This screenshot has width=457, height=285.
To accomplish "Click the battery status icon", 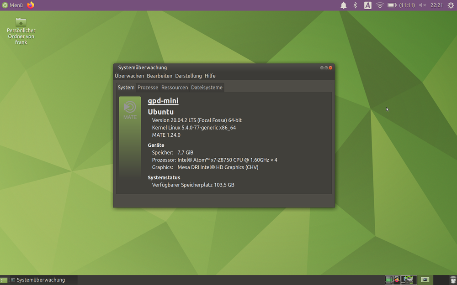I will coord(392,5).
